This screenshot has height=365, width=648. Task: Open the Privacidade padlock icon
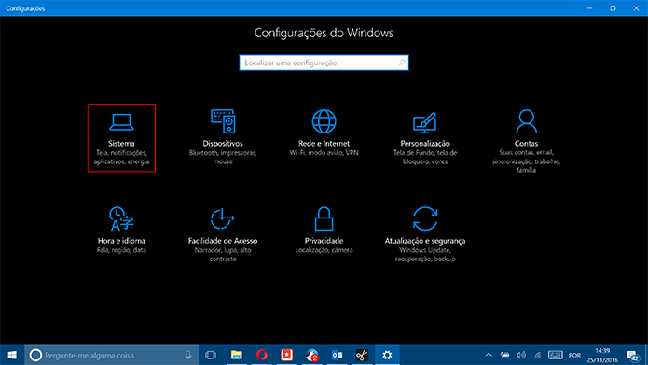pos(324,218)
